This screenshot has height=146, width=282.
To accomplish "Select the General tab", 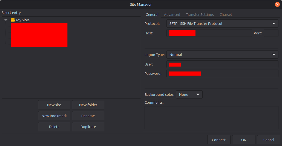I will coord(152,14).
